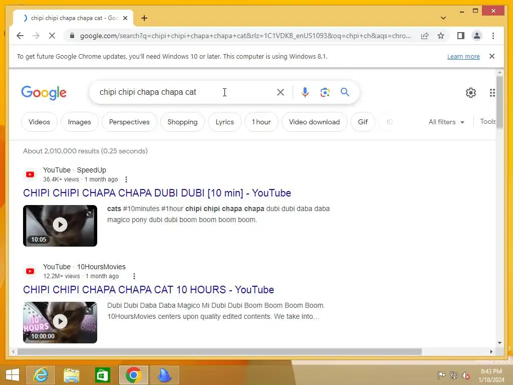Viewport: 513px width, 385px height.
Task: Open the taskbar clock showing 8:43 PM
Action: click(x=491, y=375)
